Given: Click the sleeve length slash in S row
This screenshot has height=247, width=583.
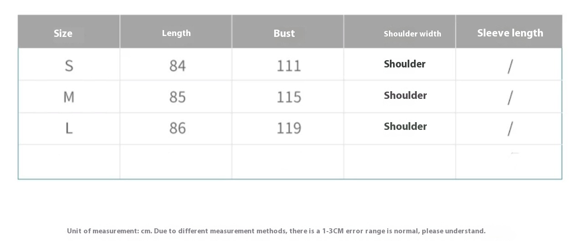Looking at the screenshot, I should click(x=510, y=67).
